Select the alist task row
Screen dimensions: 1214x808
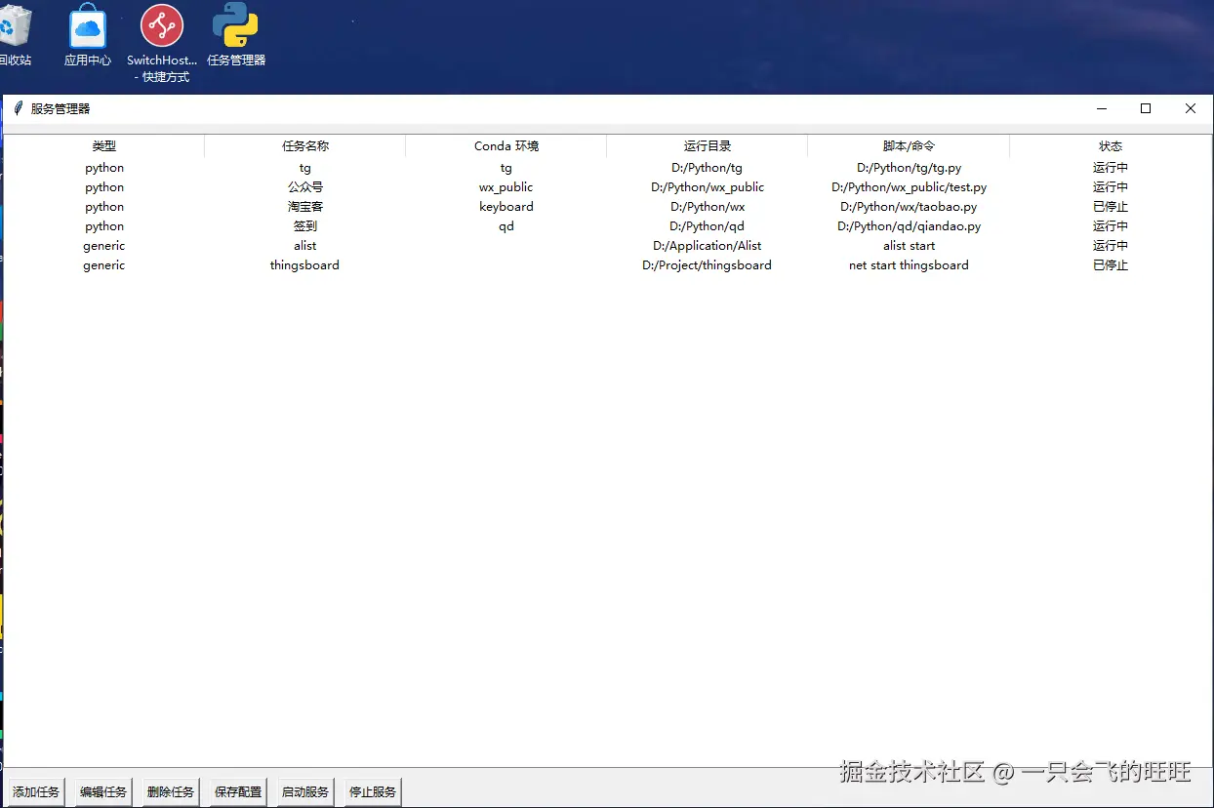coord(305,245)
